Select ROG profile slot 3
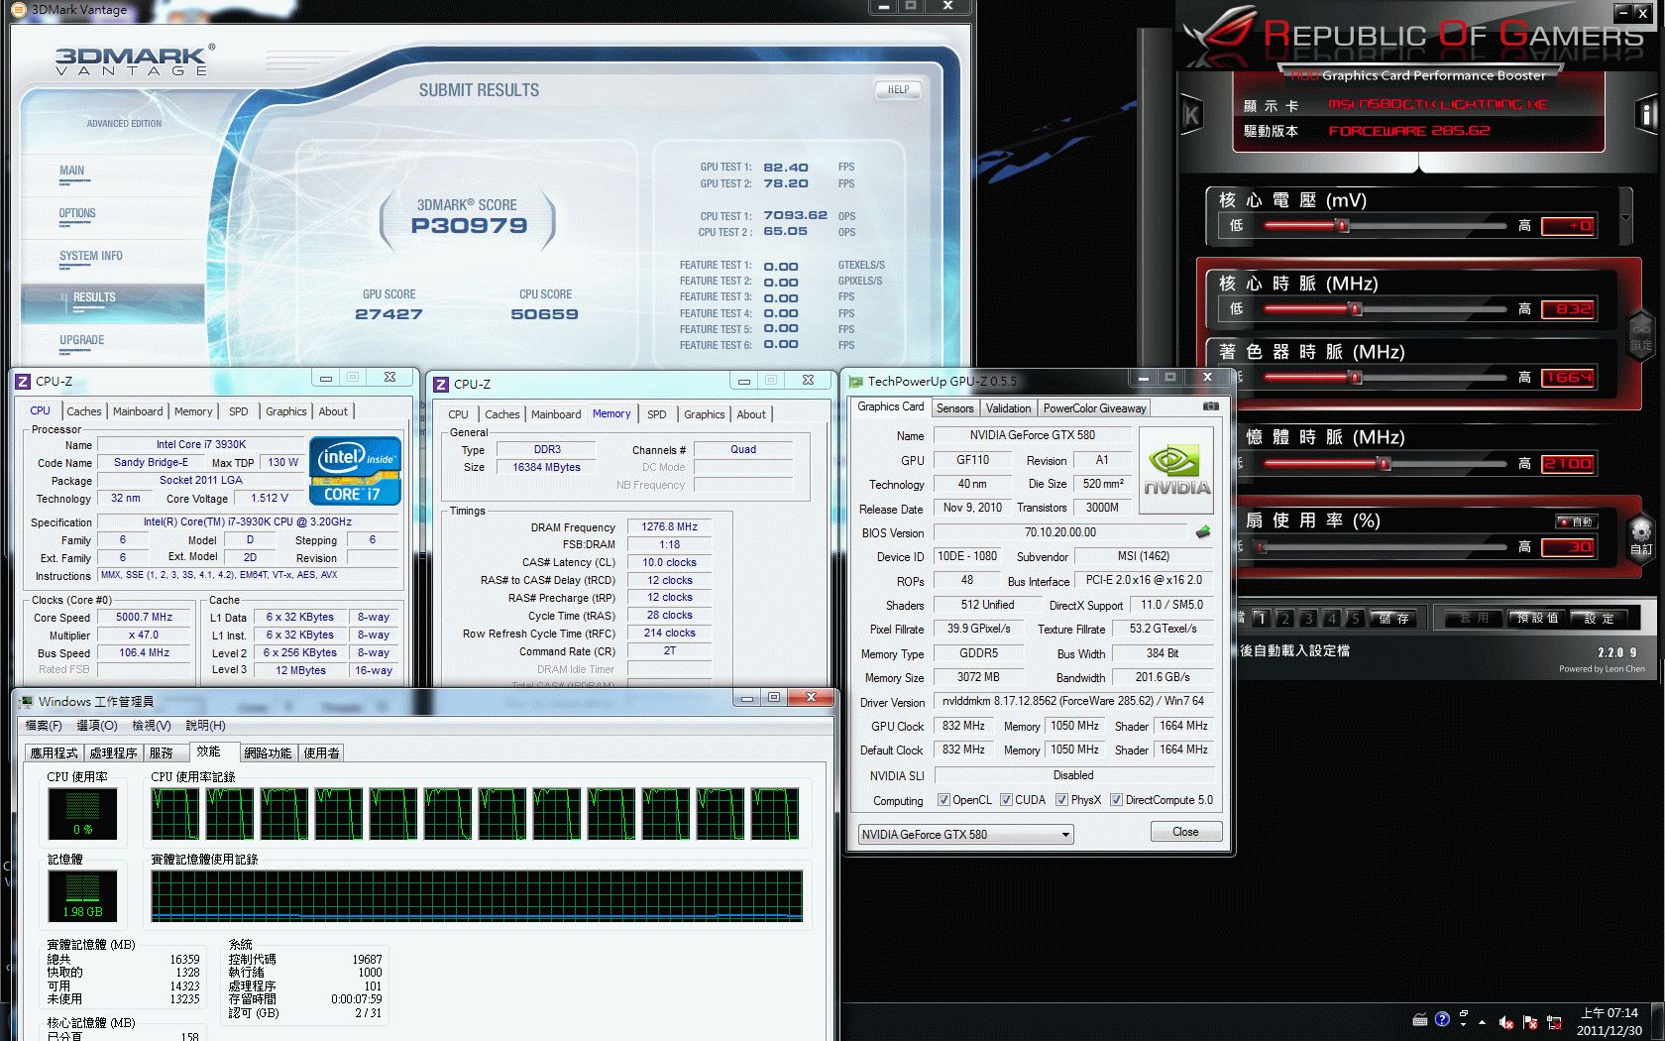The width and height of the screenshot is (1665, 1041). click(1308, 618)
